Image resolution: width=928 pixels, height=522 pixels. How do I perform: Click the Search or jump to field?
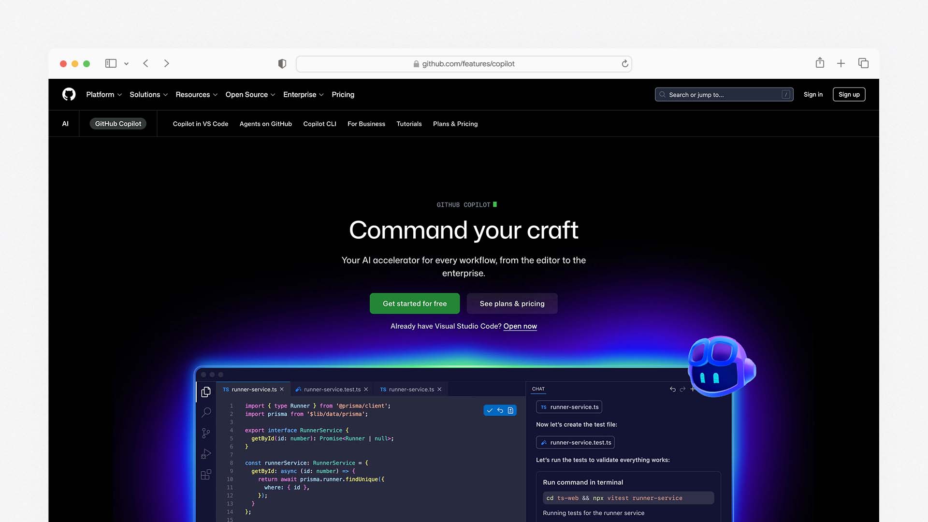724,94
